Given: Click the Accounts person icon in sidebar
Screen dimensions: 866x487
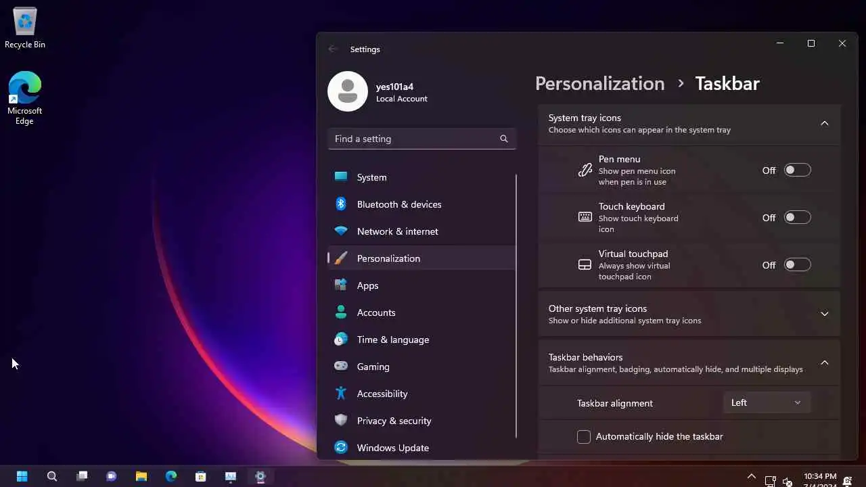Looking at the screenshot, I should [341, 312].
